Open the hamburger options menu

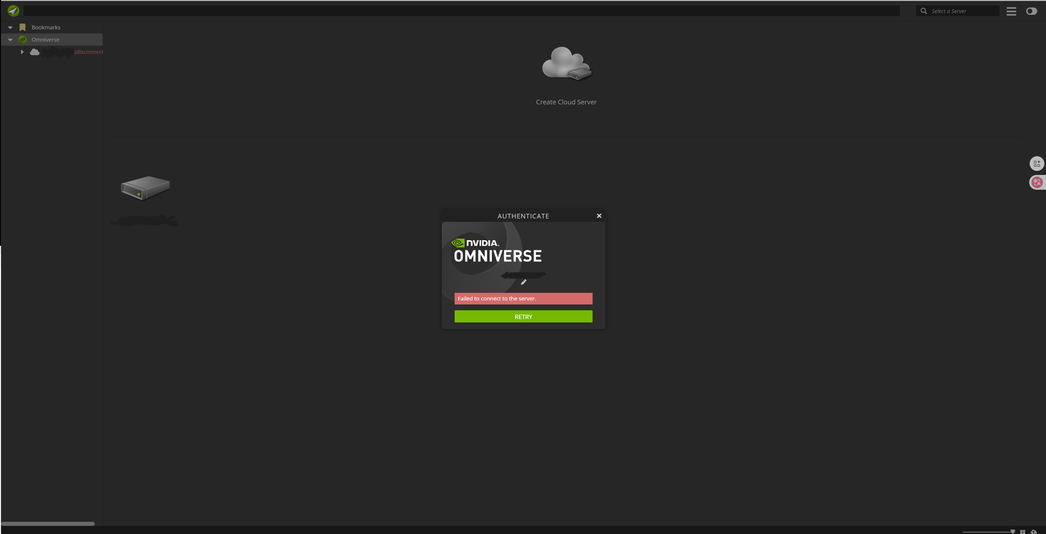pos(1011,11)
